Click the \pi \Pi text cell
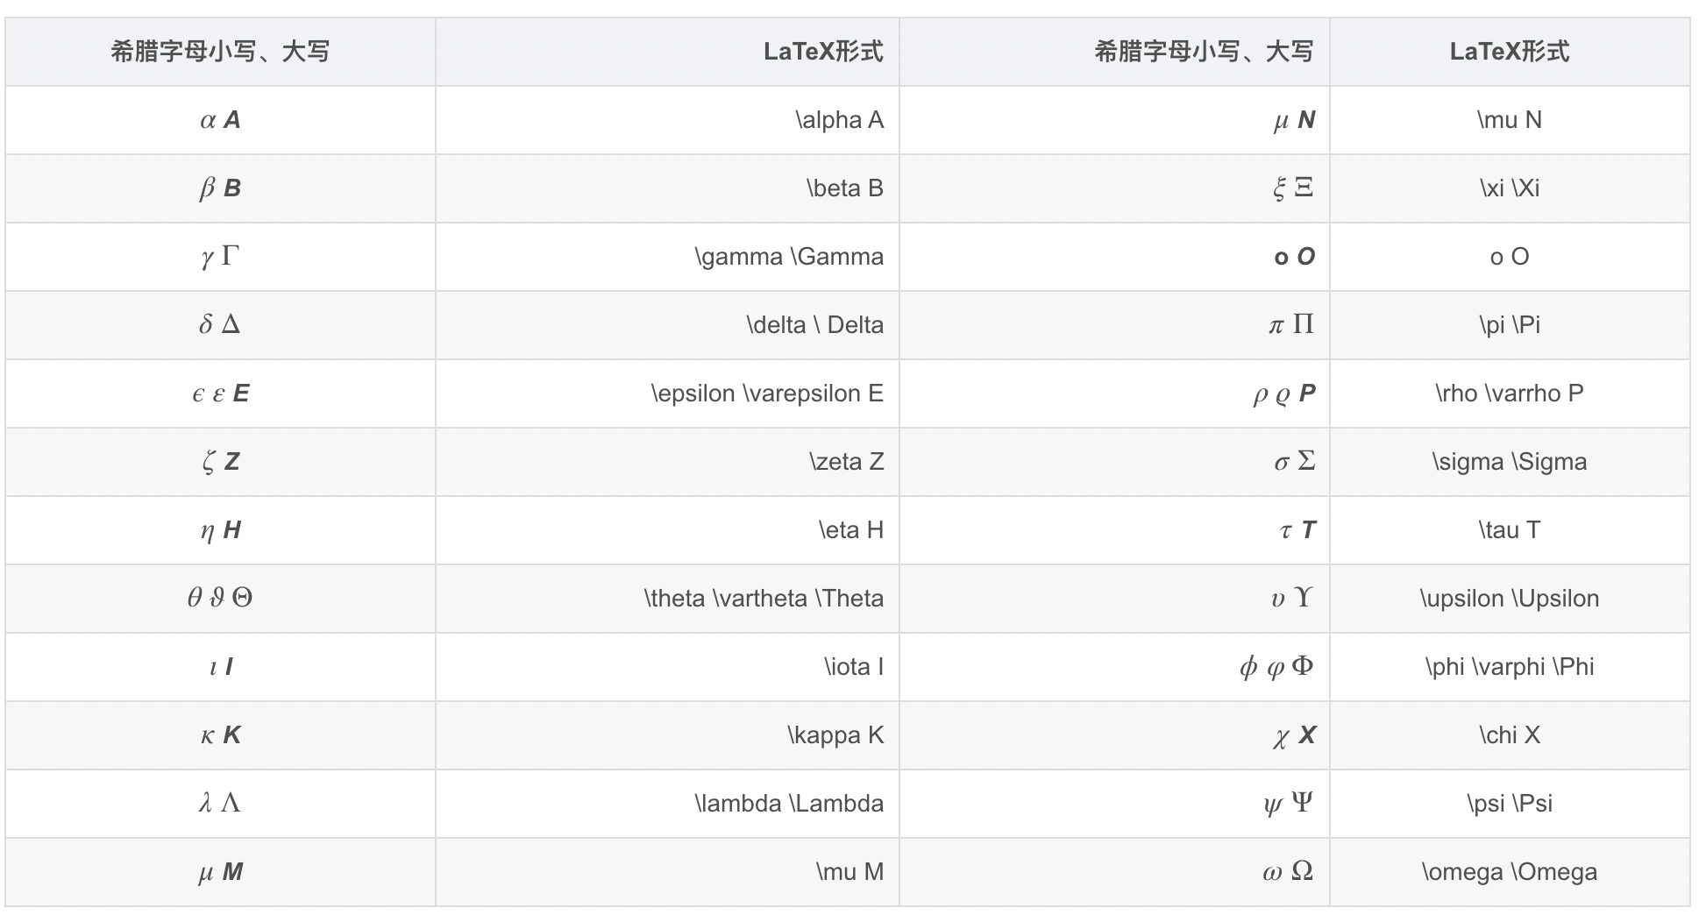Viewport: 1699px width, 915px height. (1510, 325)
